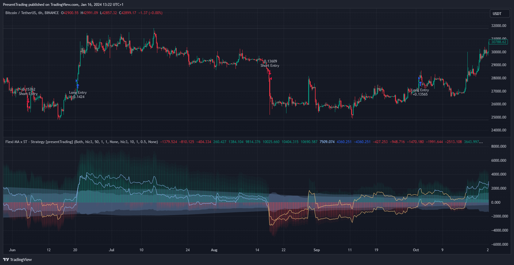Click the USDT currency button
514x265 pixels.
500,13
